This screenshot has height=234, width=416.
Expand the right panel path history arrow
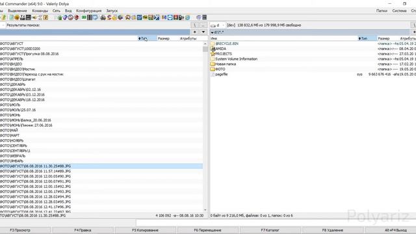pos(213,32)
